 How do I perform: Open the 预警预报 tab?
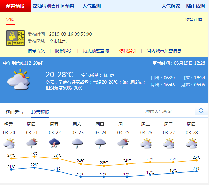(x=15, y=6)
